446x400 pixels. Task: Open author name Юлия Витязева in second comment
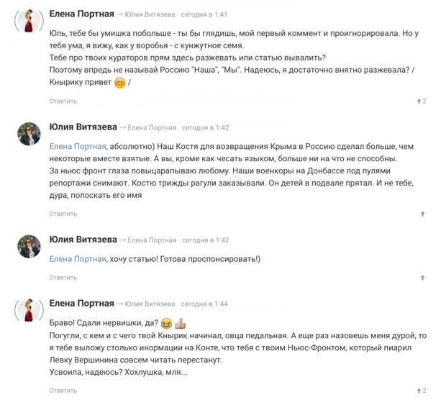[x=83, y=127]
